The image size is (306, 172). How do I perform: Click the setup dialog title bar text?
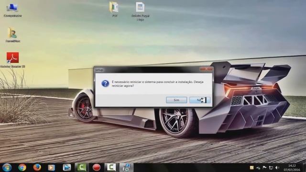pyautogui.click(x=99, y=70)
